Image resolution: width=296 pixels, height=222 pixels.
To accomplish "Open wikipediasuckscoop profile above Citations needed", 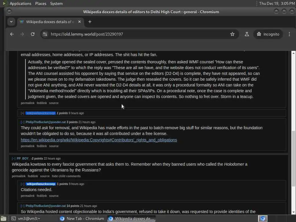I will pyautogui.click(x=41, y=184).
